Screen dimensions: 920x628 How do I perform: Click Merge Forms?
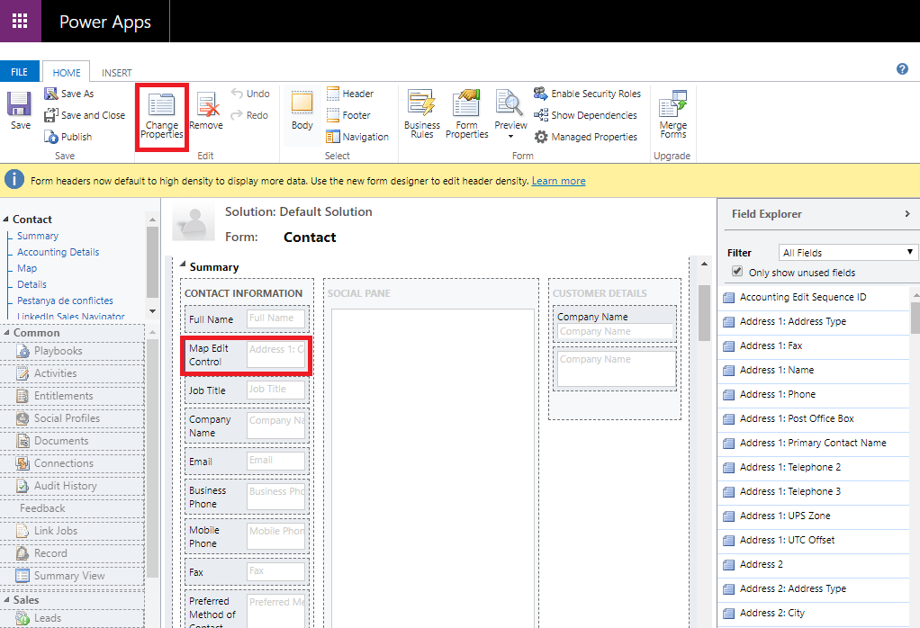tap(673, 114)
